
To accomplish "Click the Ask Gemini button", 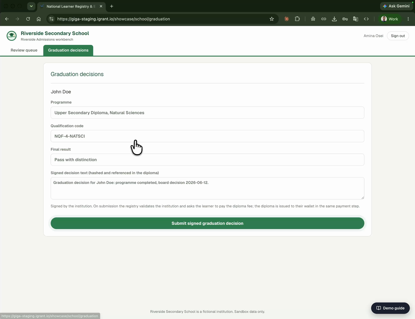I will 396,6.
